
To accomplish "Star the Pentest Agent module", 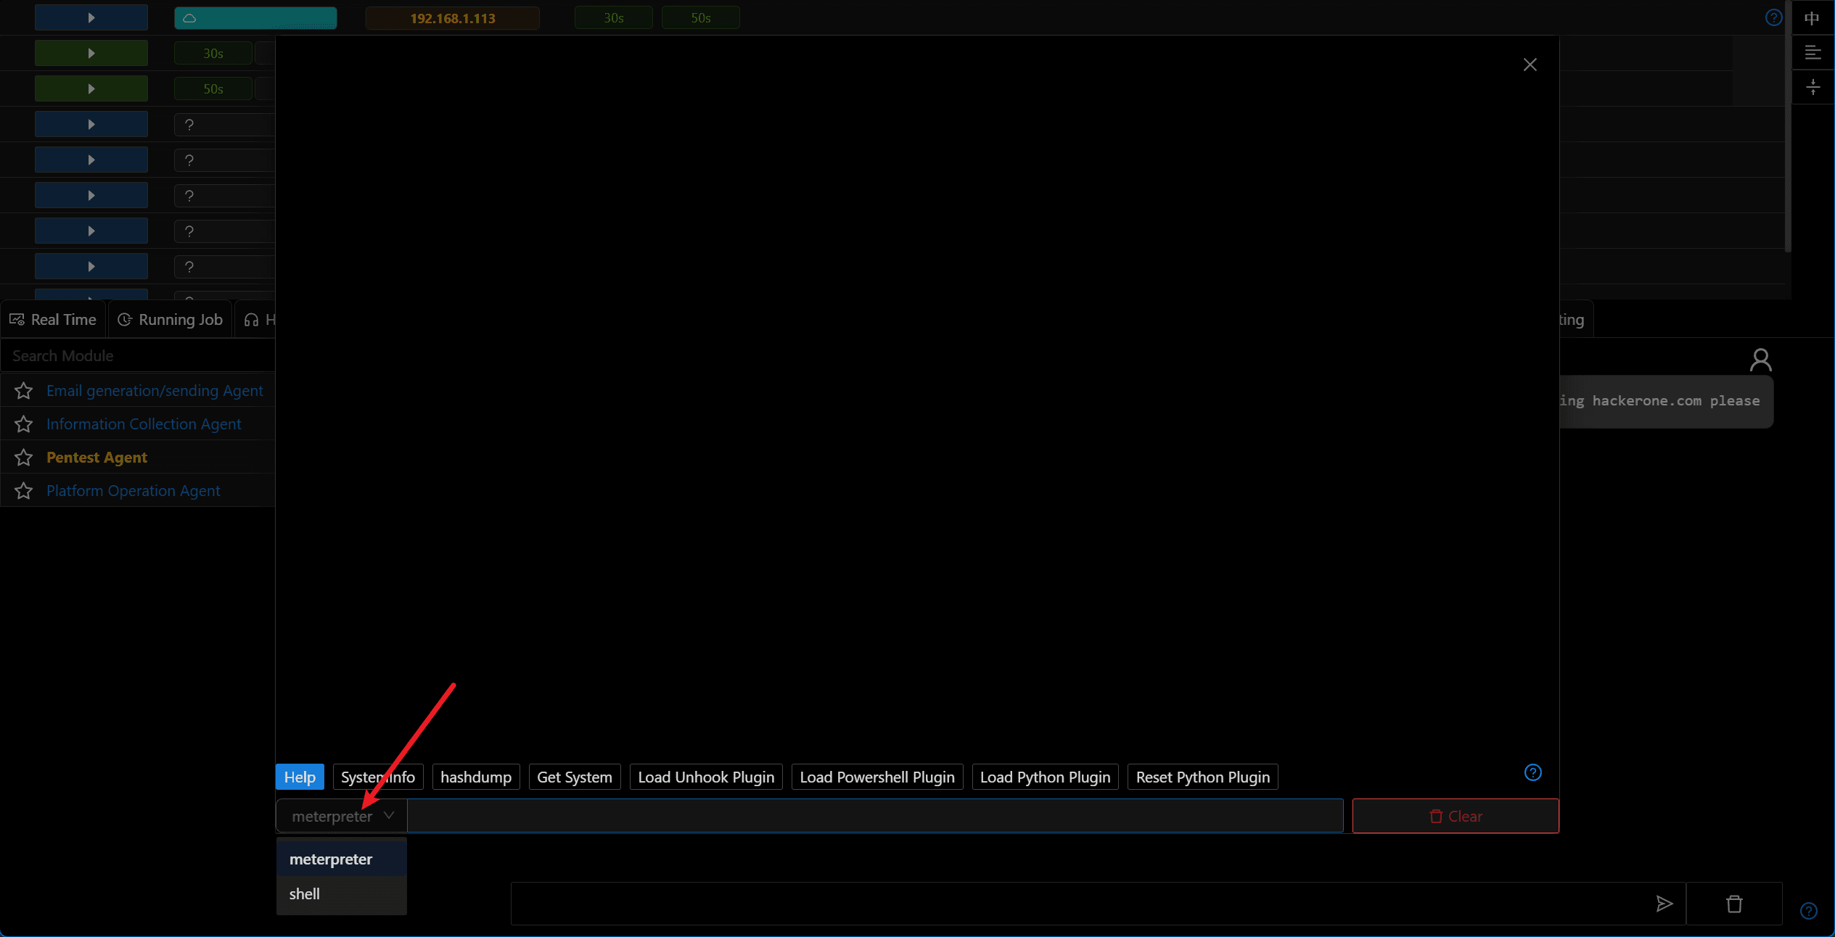I will click(x=24, y=458).
